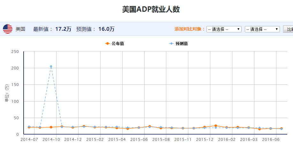
Task: Click the 50 y-axis label
Action: [17, 118]
